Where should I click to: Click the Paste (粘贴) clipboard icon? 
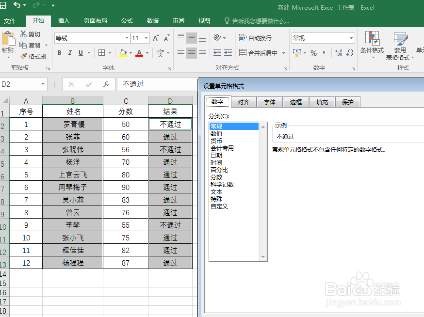click(x=8, y=39)
